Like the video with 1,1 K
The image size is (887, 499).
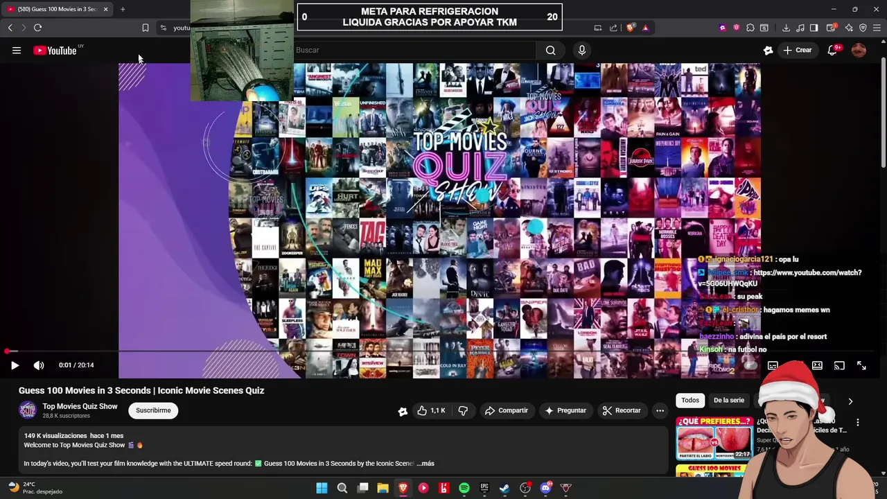[431, 410]
